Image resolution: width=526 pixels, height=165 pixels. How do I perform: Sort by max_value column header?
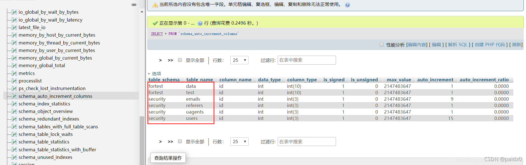[399, 80]
